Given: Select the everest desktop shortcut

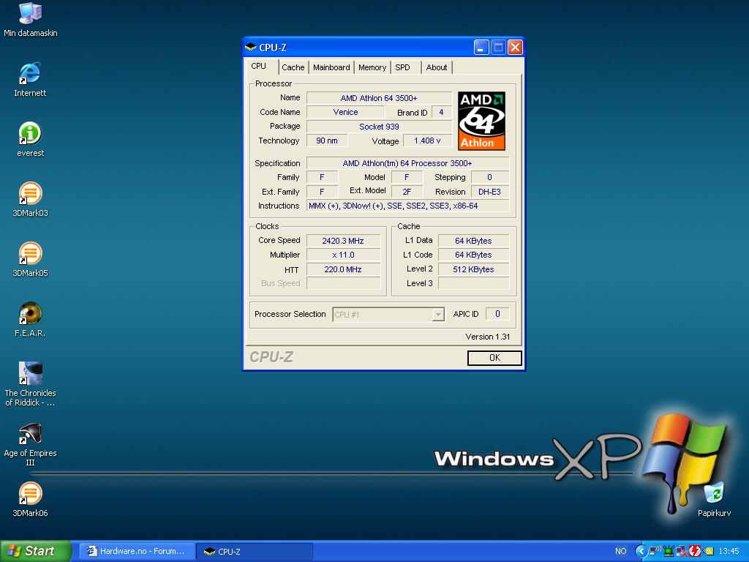Looking at the screenshot, I should click(x=30, y=140).
